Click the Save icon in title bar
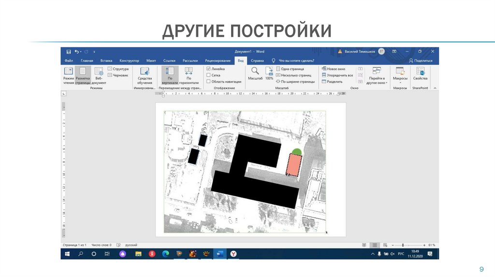 69,52
